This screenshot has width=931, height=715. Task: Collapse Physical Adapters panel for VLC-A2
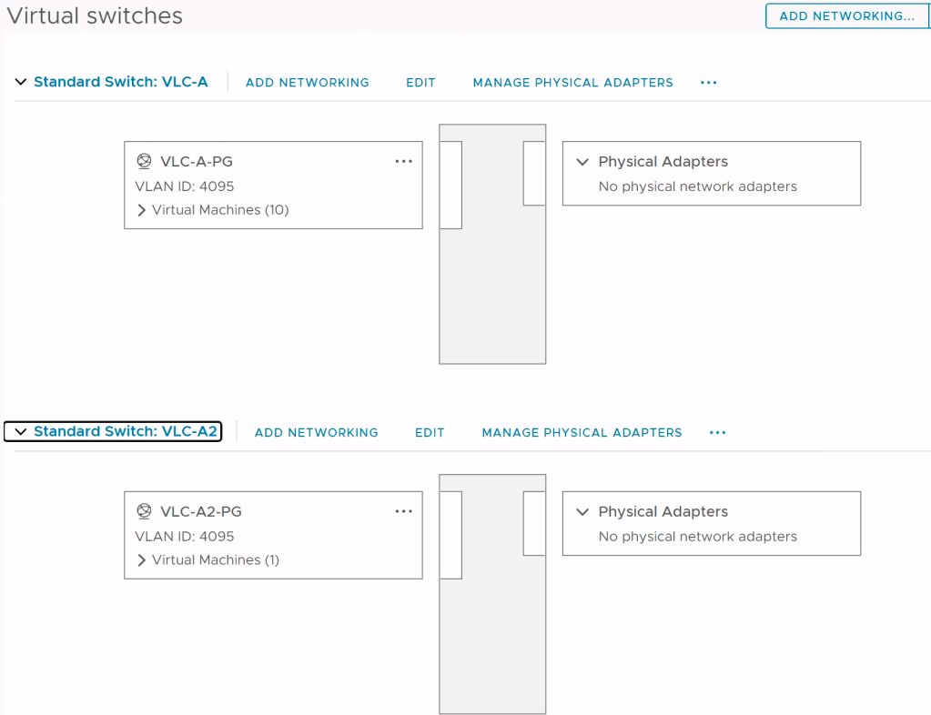583,512
